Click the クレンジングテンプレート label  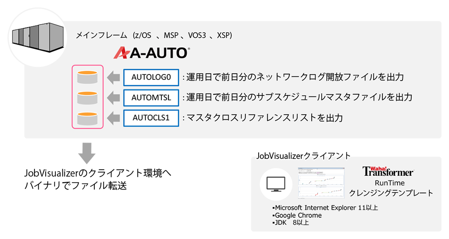[x=391, y=193]
